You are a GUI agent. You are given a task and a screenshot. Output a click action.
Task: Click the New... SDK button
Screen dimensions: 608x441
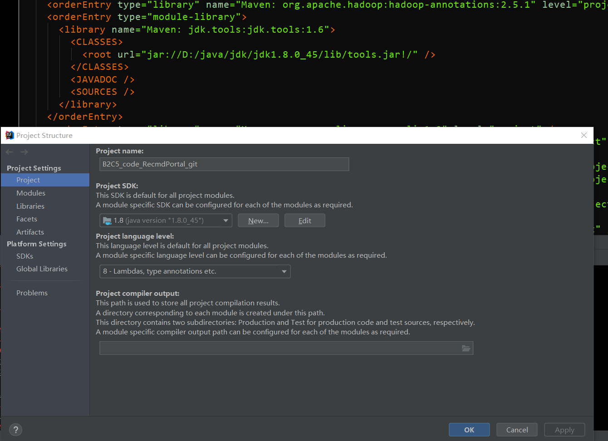tap(258, 220)
